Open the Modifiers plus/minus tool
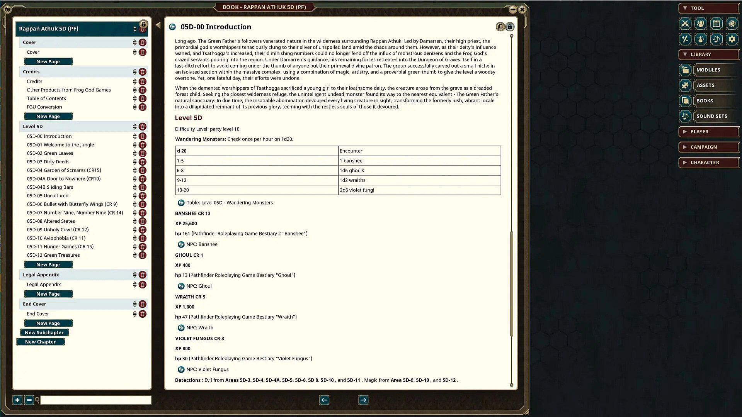This screenshot has width=742, height=417. tap(685, 39)
